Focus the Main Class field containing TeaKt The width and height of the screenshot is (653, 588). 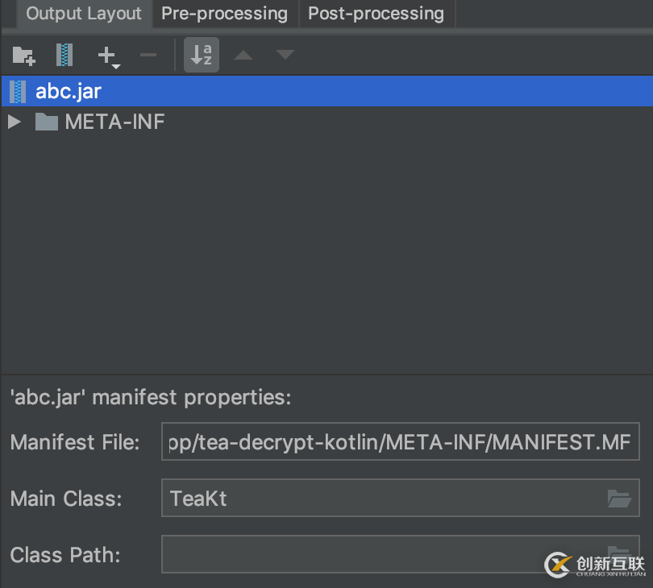click(x=379, y=499)
